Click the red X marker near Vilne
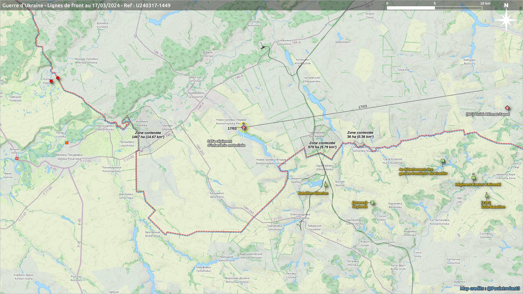 click(17, 158)
